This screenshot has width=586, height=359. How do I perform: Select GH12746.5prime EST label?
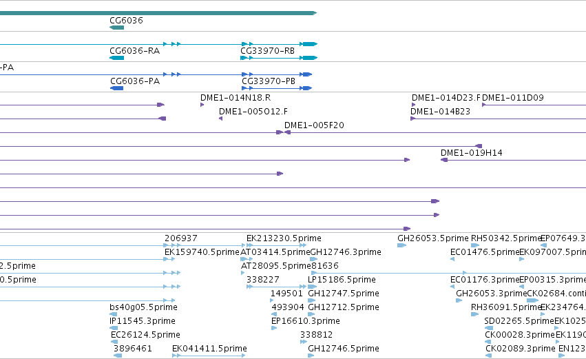[x=344, y=349]
